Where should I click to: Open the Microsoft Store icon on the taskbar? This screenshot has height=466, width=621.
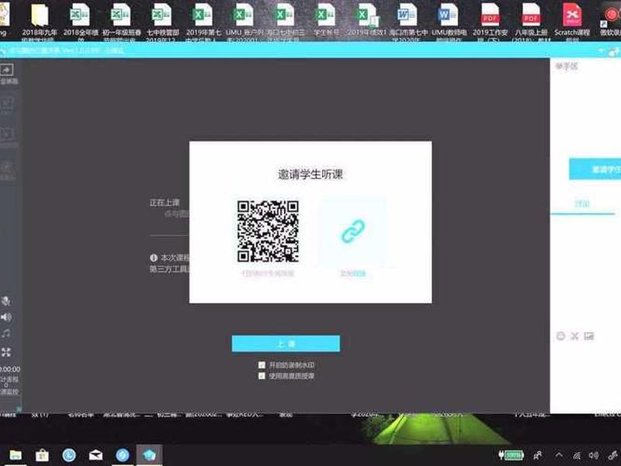click(42, 455)
